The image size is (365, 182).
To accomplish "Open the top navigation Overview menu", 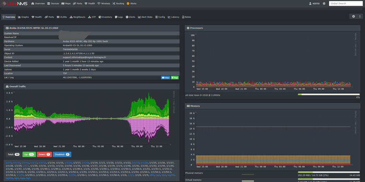I will (38, 3).
